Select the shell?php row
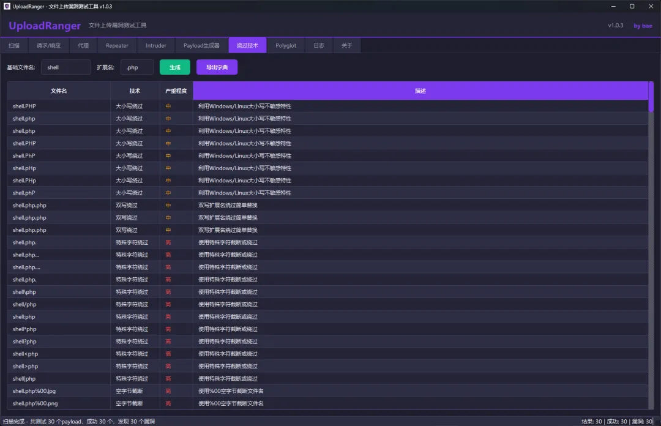Image resolution: width=661 pixels, height=426 pixels. click(x=327, y=341)
